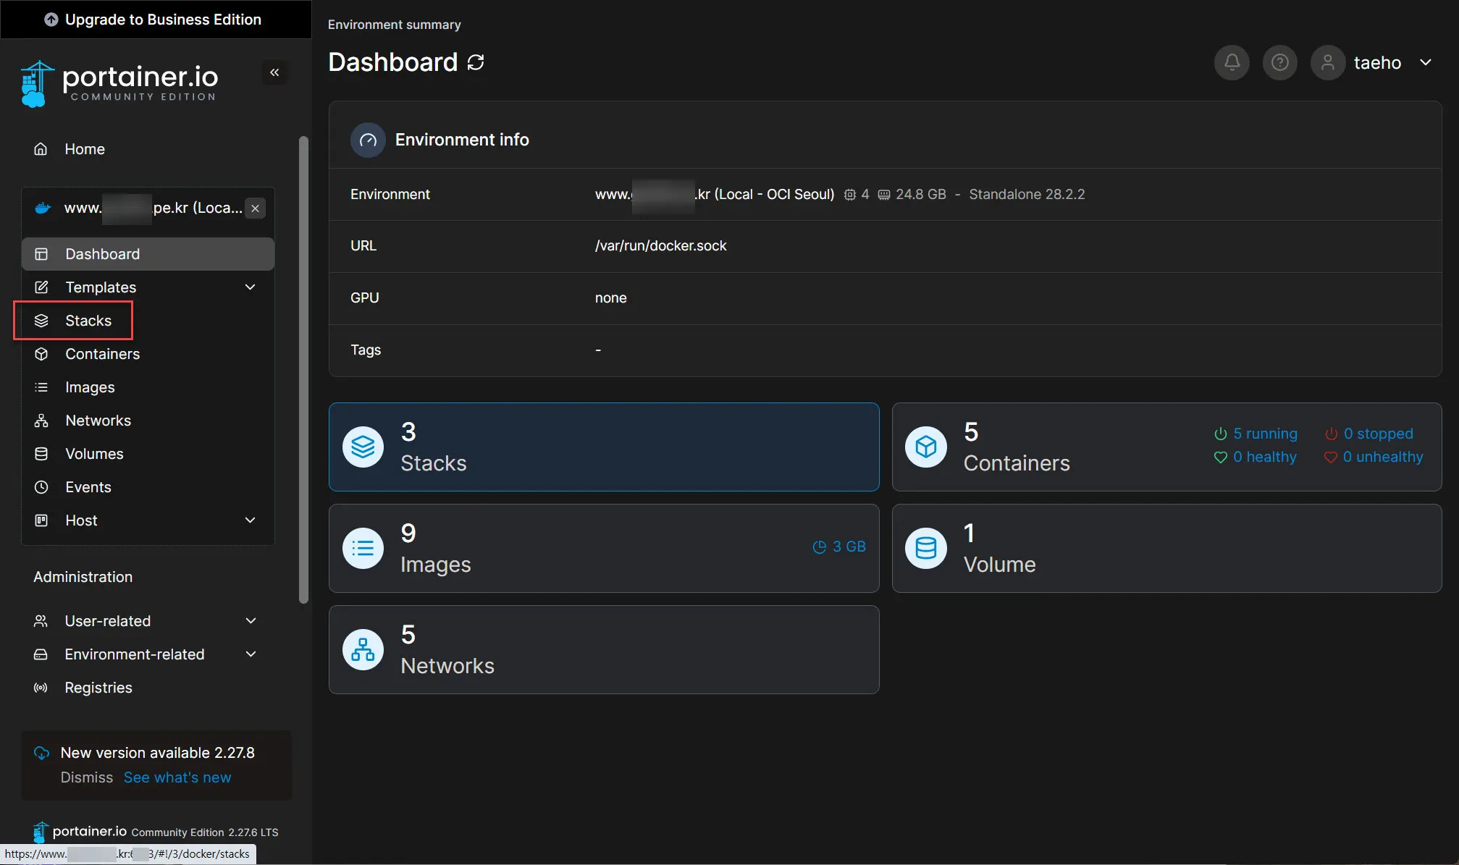
Task: Expand the Templates submenu
Action: (x=250, y=287)
